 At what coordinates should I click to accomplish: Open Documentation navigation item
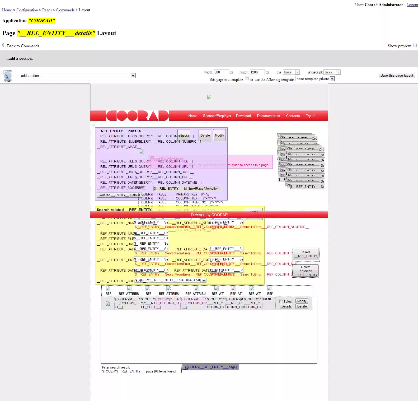pyautogui.click(x=268, y=116)
